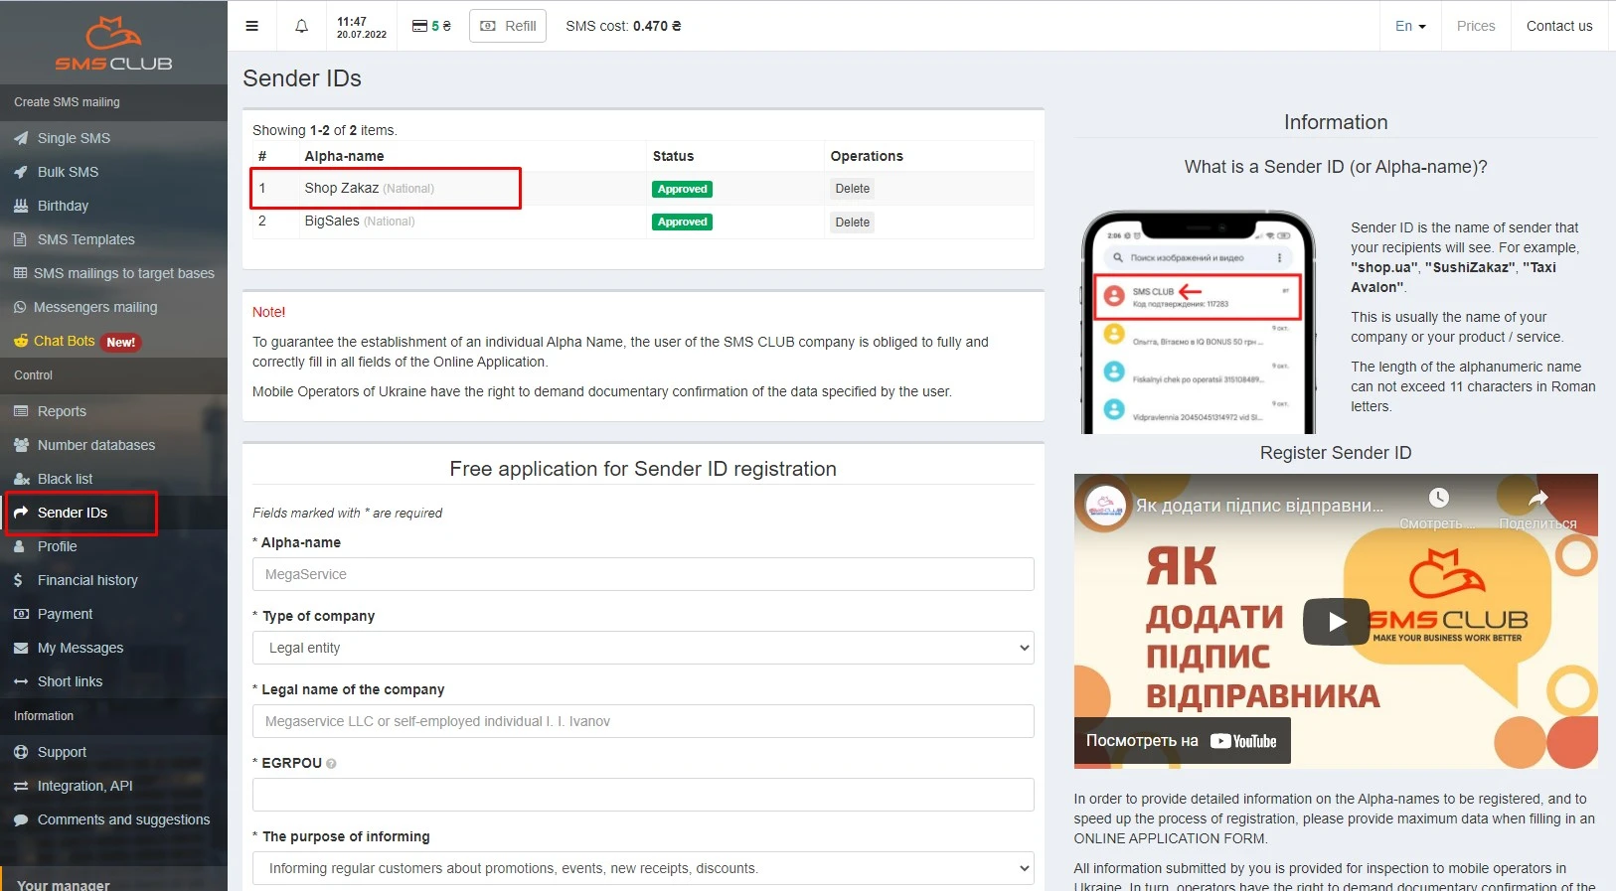
Task: Open the Contact us link
Action: 1558,26
